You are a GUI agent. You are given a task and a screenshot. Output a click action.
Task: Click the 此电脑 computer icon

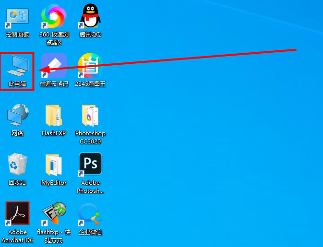pos(17,66)
